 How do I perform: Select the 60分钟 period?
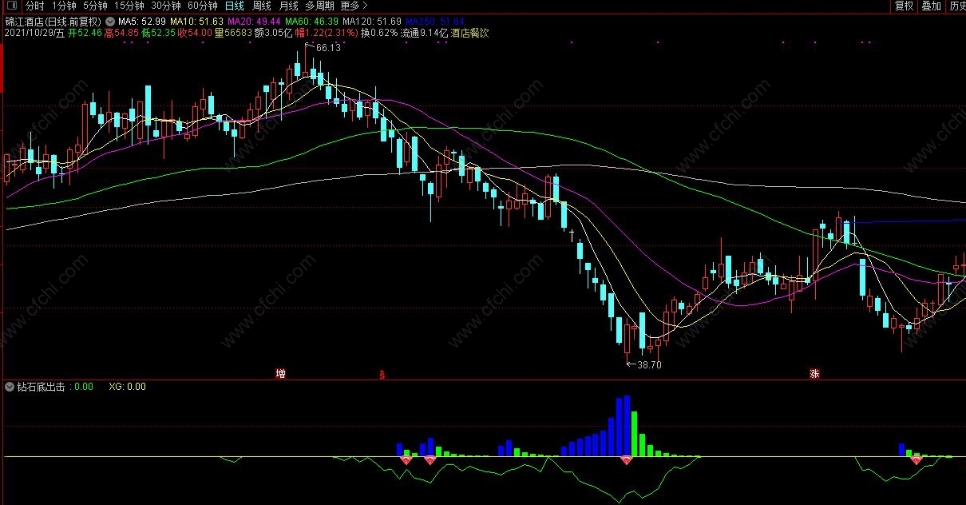point(203,6)
